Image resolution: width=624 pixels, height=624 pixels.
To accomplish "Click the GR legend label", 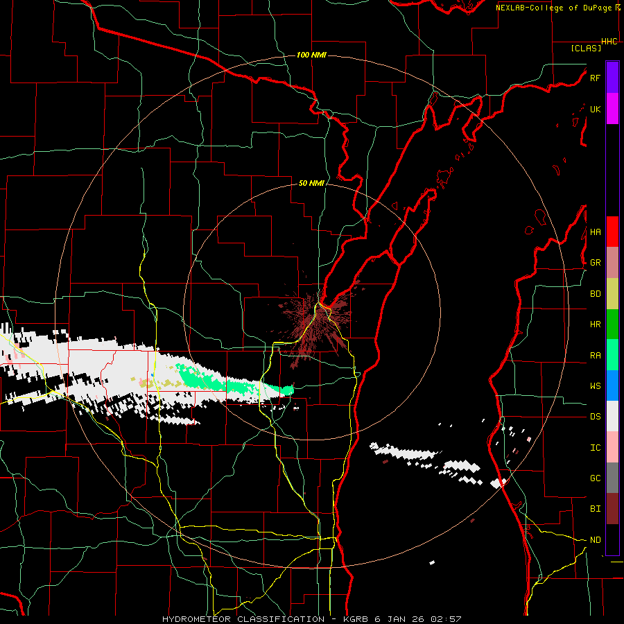I will [x=595, y=263].
